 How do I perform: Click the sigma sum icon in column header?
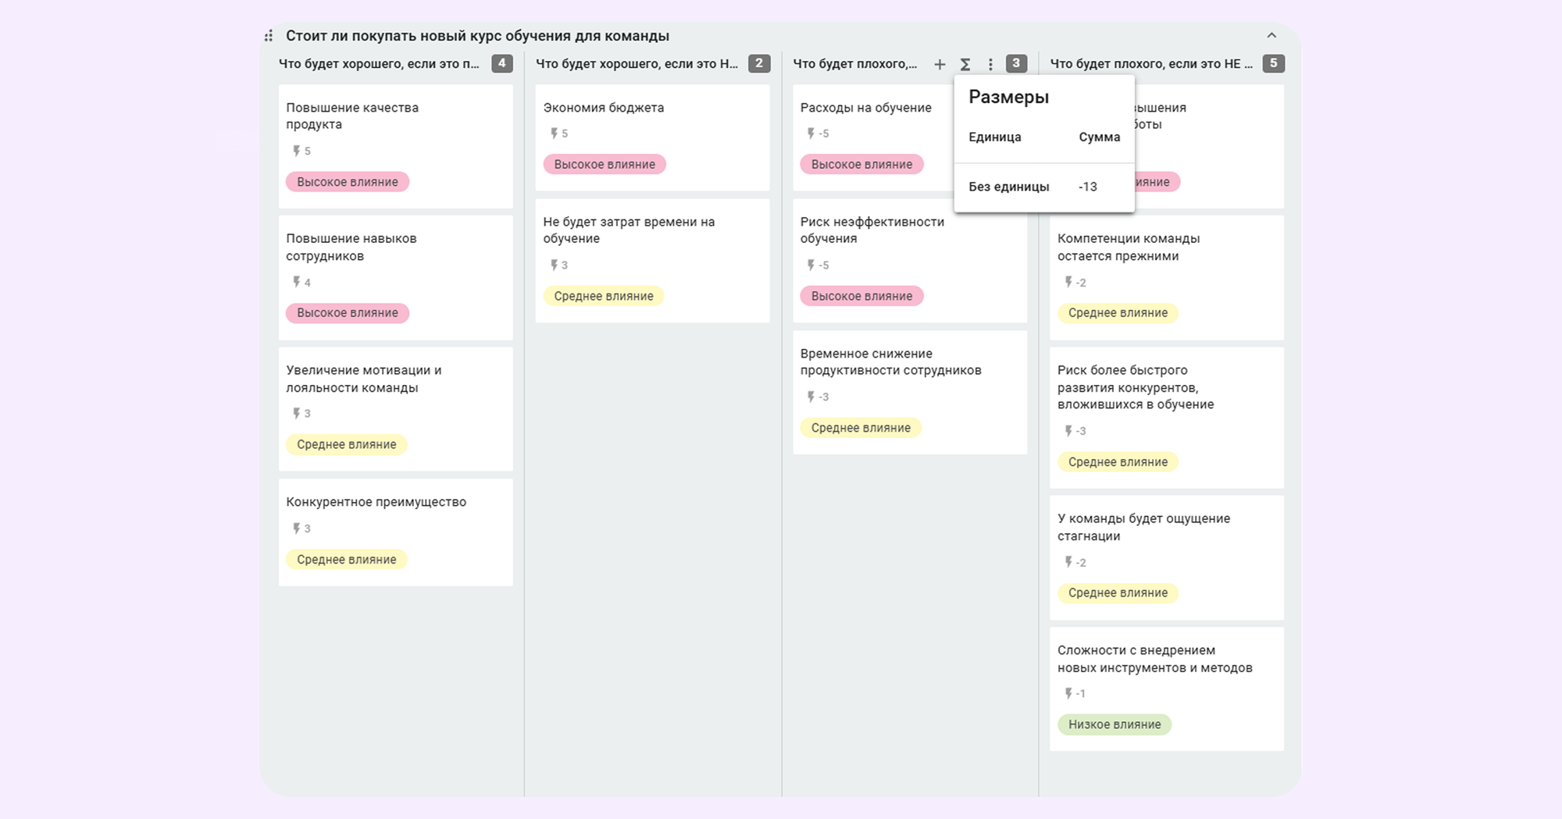965,64
